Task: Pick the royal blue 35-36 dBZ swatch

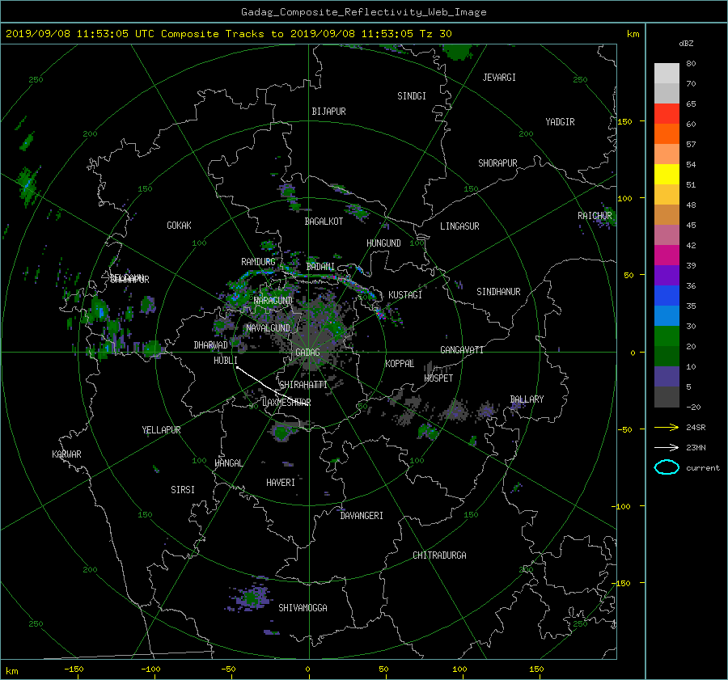Action: pos(667,296)
